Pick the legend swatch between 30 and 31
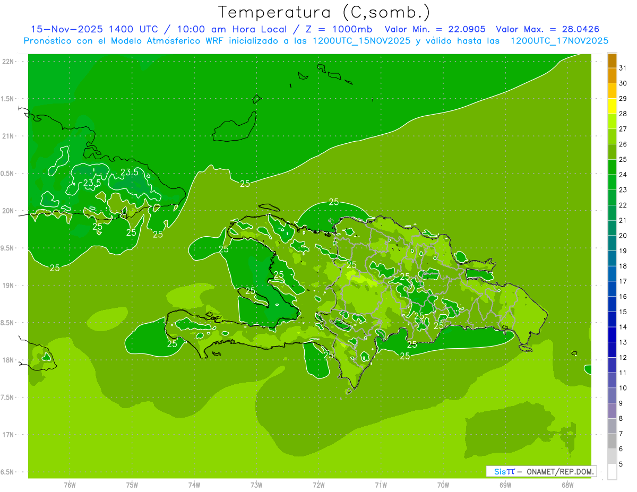The image size is (637, 492). pyautogui.click(x=612, y=75)
